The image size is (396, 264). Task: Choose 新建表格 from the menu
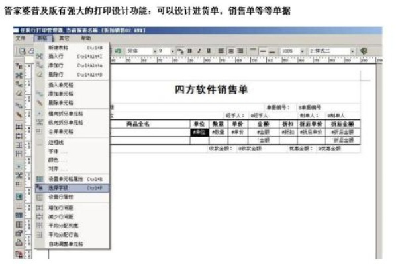pos(72,48)
